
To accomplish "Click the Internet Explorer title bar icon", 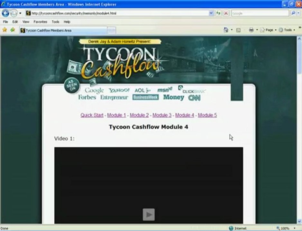I will tap(3, 4).
